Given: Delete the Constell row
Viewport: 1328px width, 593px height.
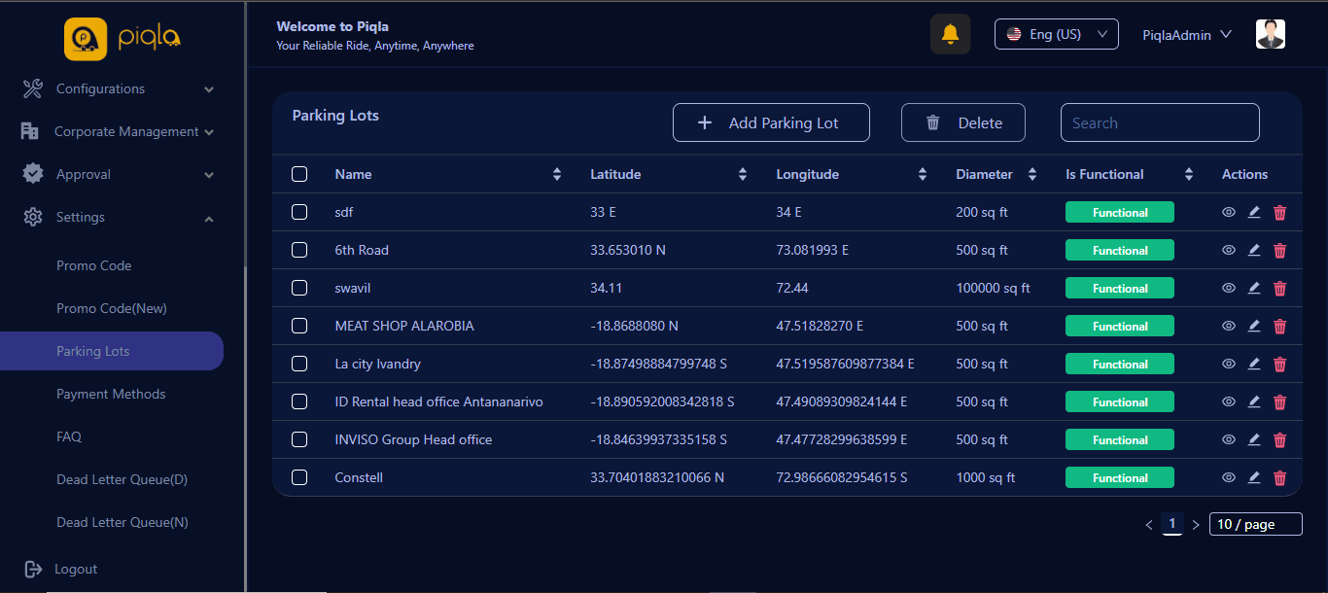Looking at the screenshot, I should (1279, 477).
